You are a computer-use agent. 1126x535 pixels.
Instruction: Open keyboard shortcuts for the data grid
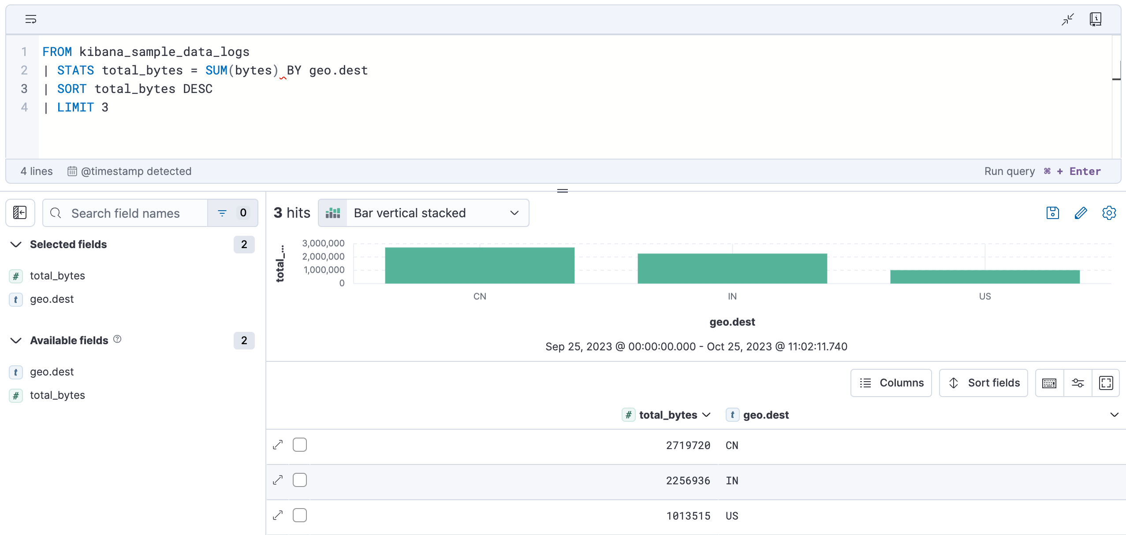[x=1050, y=383]
